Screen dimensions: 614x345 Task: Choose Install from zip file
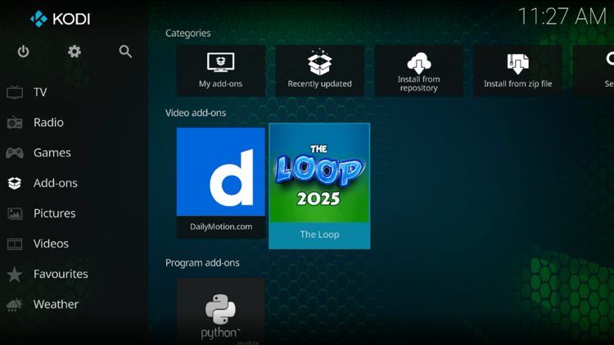(517, 70)
